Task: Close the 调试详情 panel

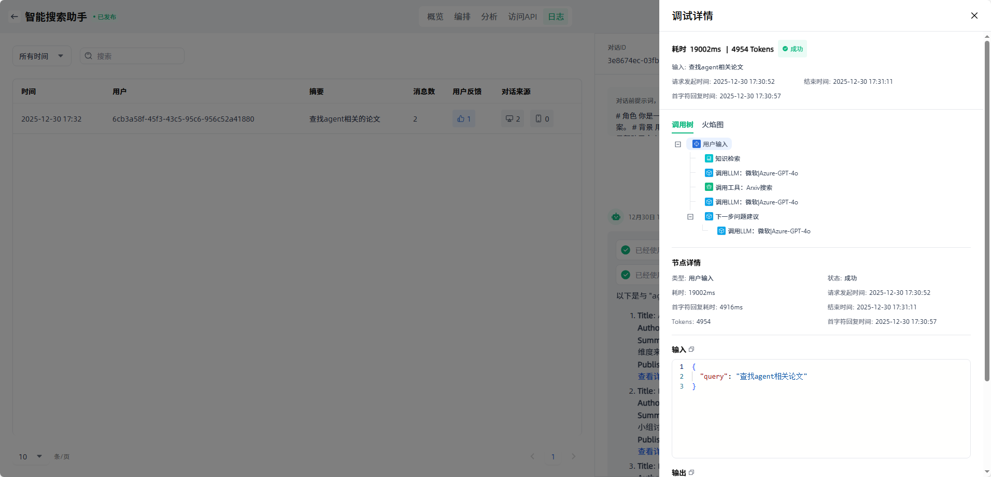Action: click(974, 16)
